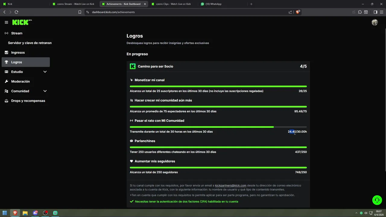The image size is (386, 217).
Task: Open the hamburger sidebar menu
Action: click(x=6, y=22)
